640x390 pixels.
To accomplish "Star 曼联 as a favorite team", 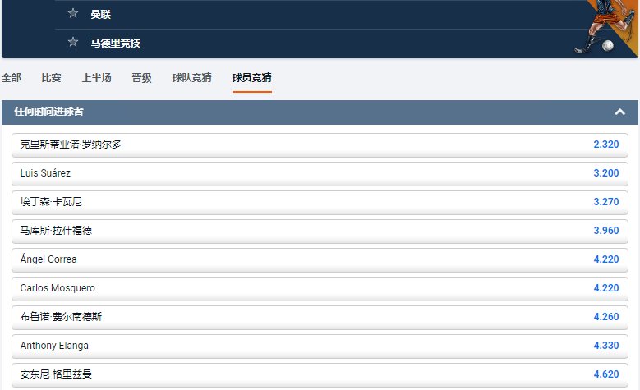I will 73,13.
